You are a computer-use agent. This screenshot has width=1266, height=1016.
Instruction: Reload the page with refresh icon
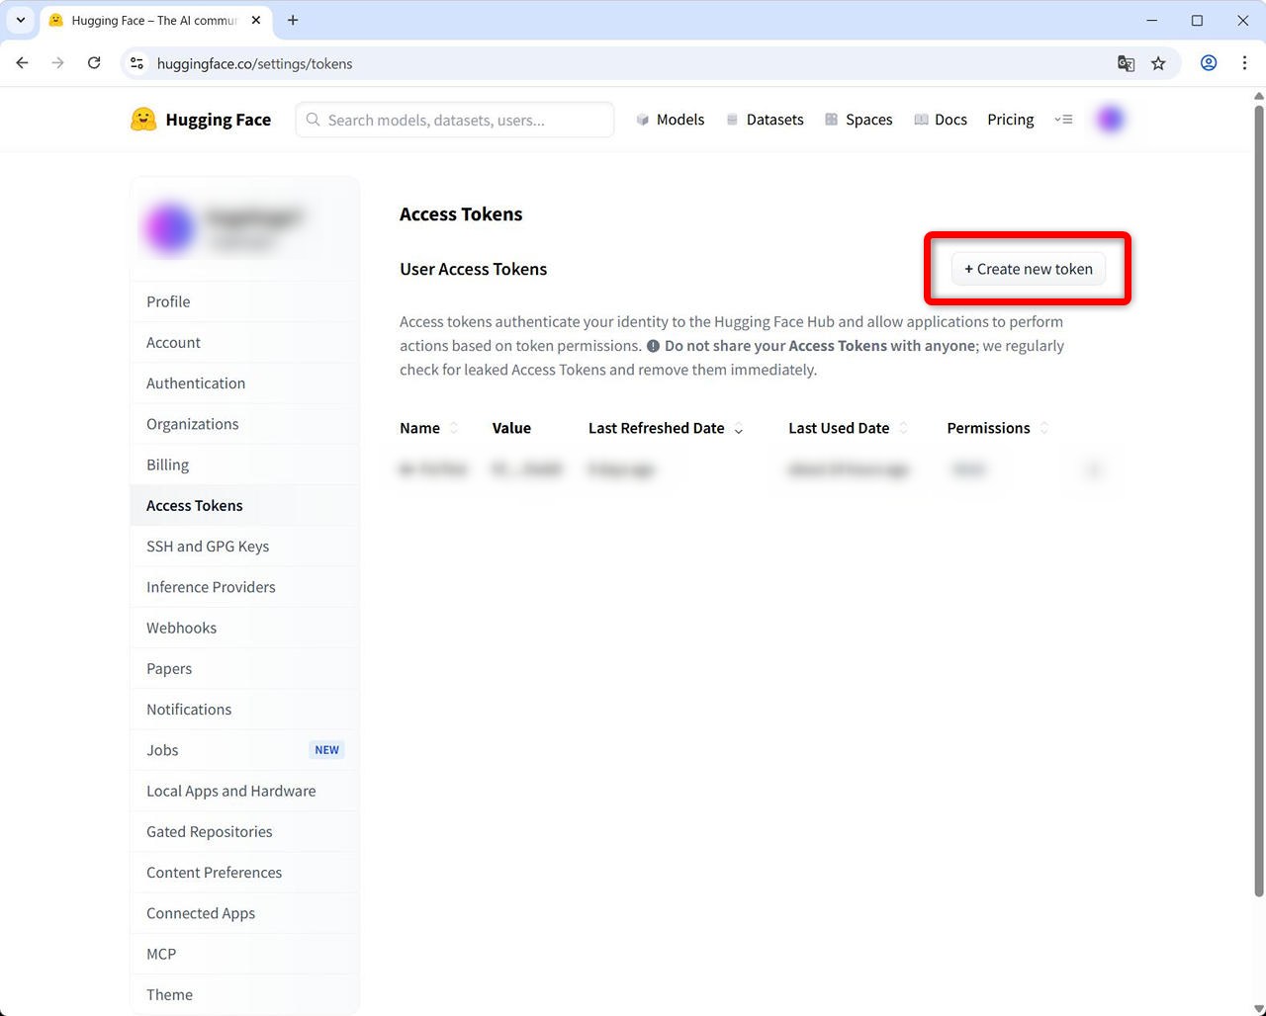click(x=94, y=63)
